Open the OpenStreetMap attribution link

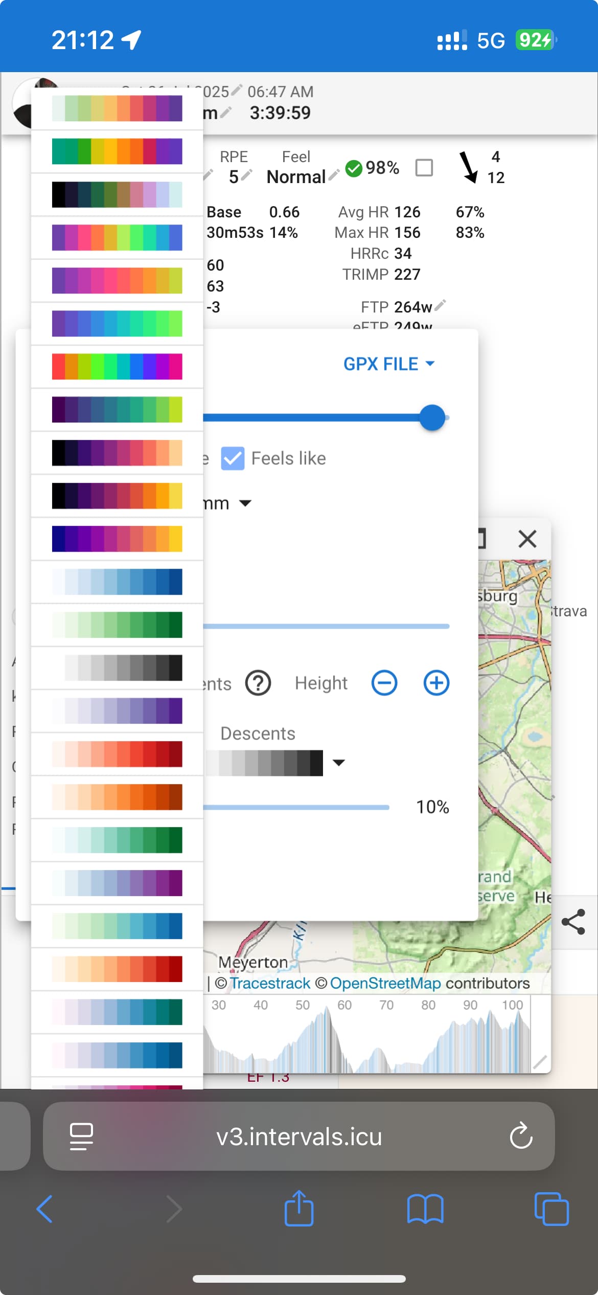tap(385, 983)
